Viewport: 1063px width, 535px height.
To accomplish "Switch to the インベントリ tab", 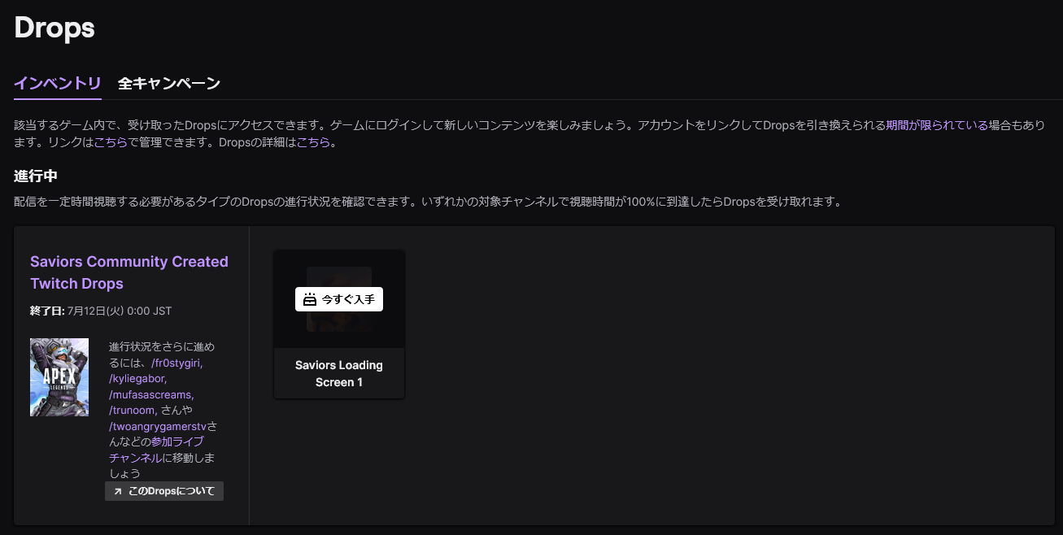I will click(58, 83).
